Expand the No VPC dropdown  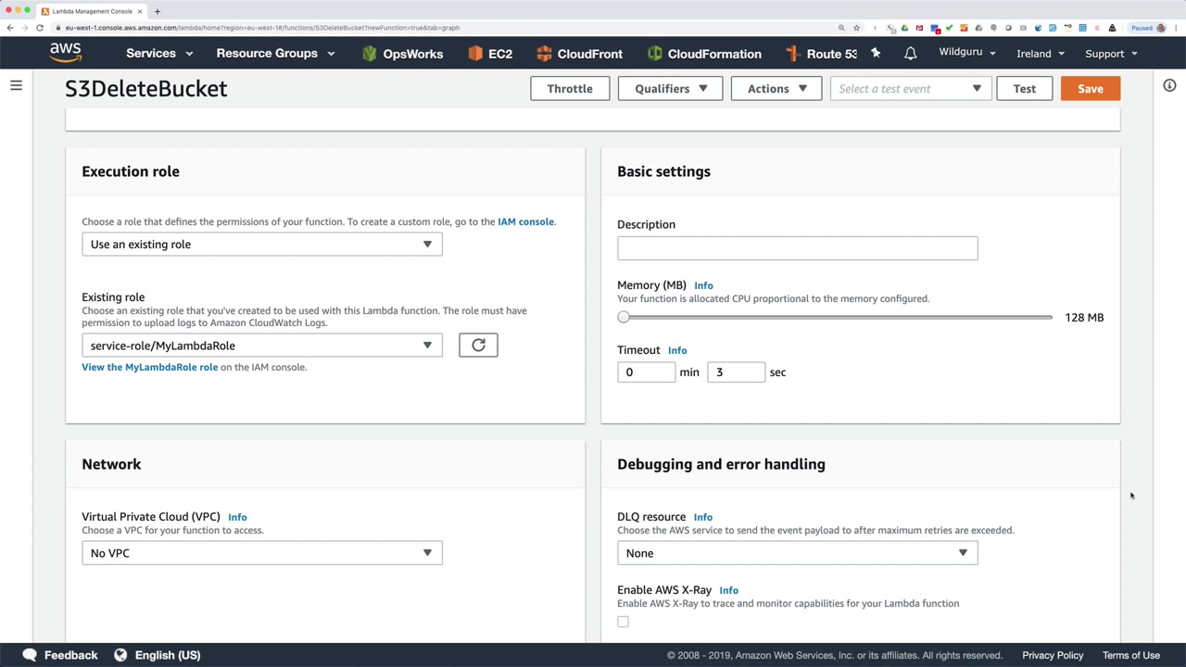[x=262, y=553]
